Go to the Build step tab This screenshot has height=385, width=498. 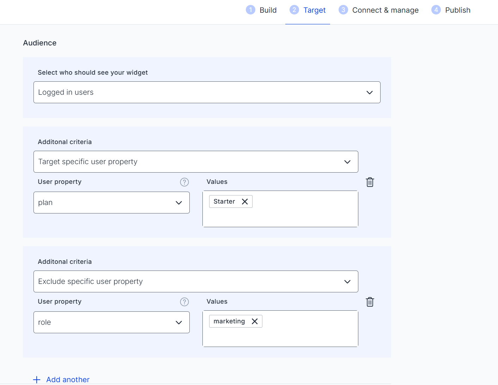point(268,10)
